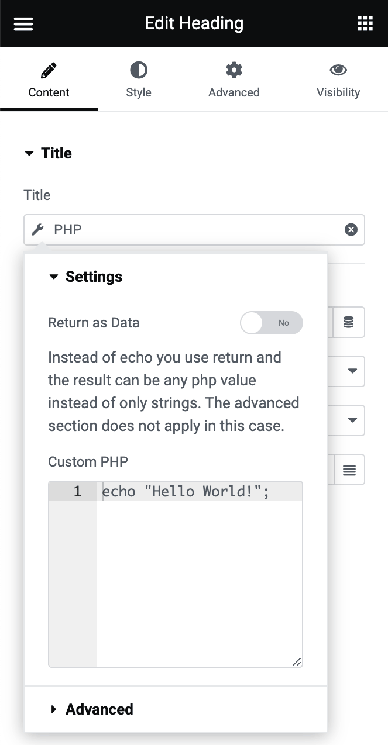
Task: Collapse the Title section
Action: tap(29, 153)
